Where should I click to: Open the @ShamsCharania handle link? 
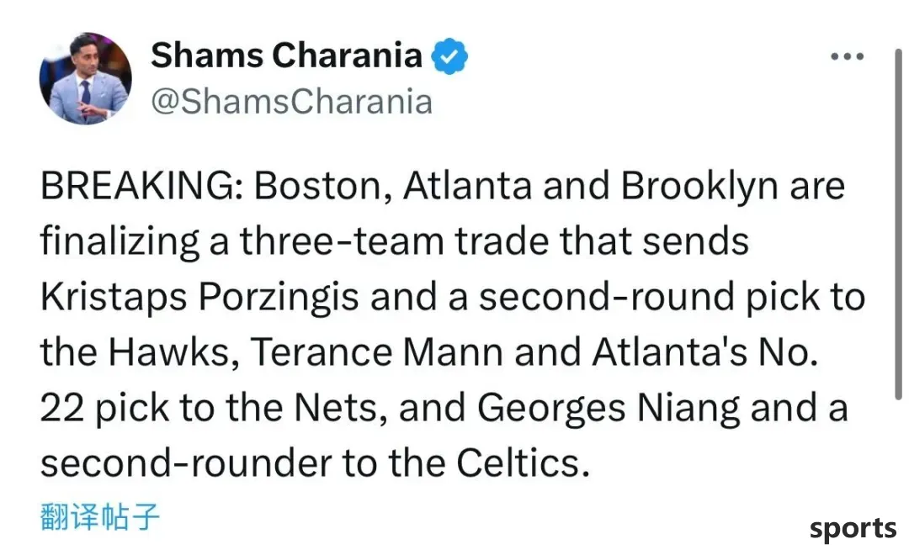coord(291,102)
